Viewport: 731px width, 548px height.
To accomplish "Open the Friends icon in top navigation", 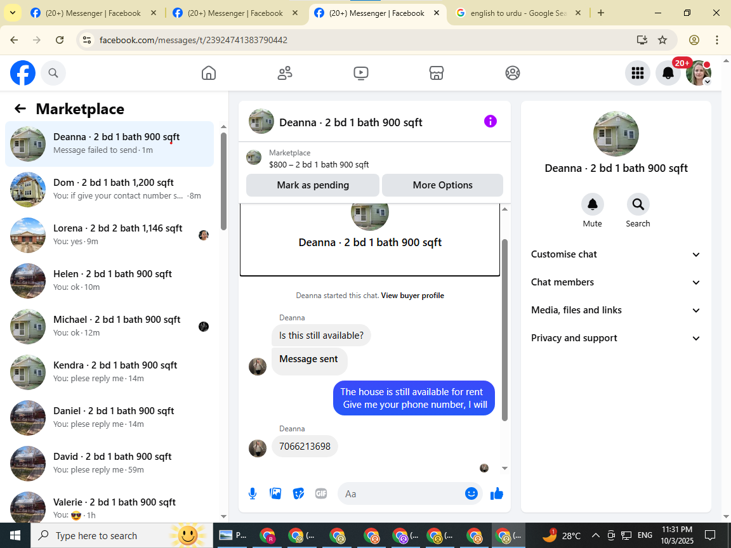I will point(285,73).
